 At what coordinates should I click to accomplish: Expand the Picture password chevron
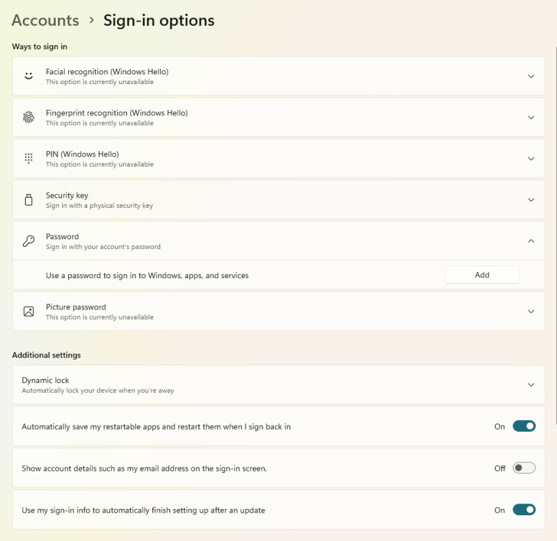531,312
